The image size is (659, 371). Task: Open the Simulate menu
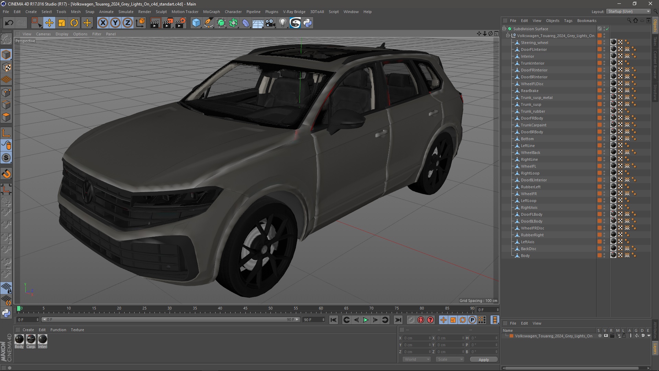(126, 12)
